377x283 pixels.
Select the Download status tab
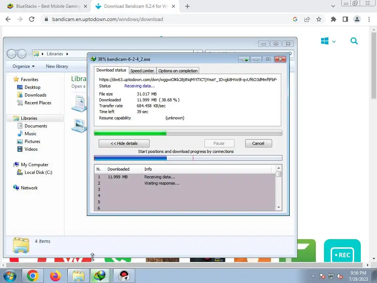coord(111,70)
